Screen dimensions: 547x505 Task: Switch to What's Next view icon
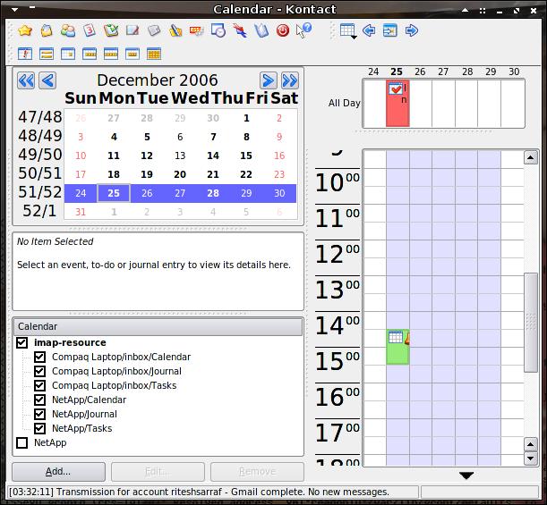(x=25, y=54)
